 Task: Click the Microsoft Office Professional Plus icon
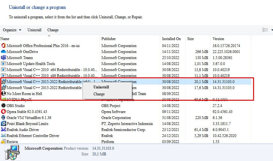[3, 46]
